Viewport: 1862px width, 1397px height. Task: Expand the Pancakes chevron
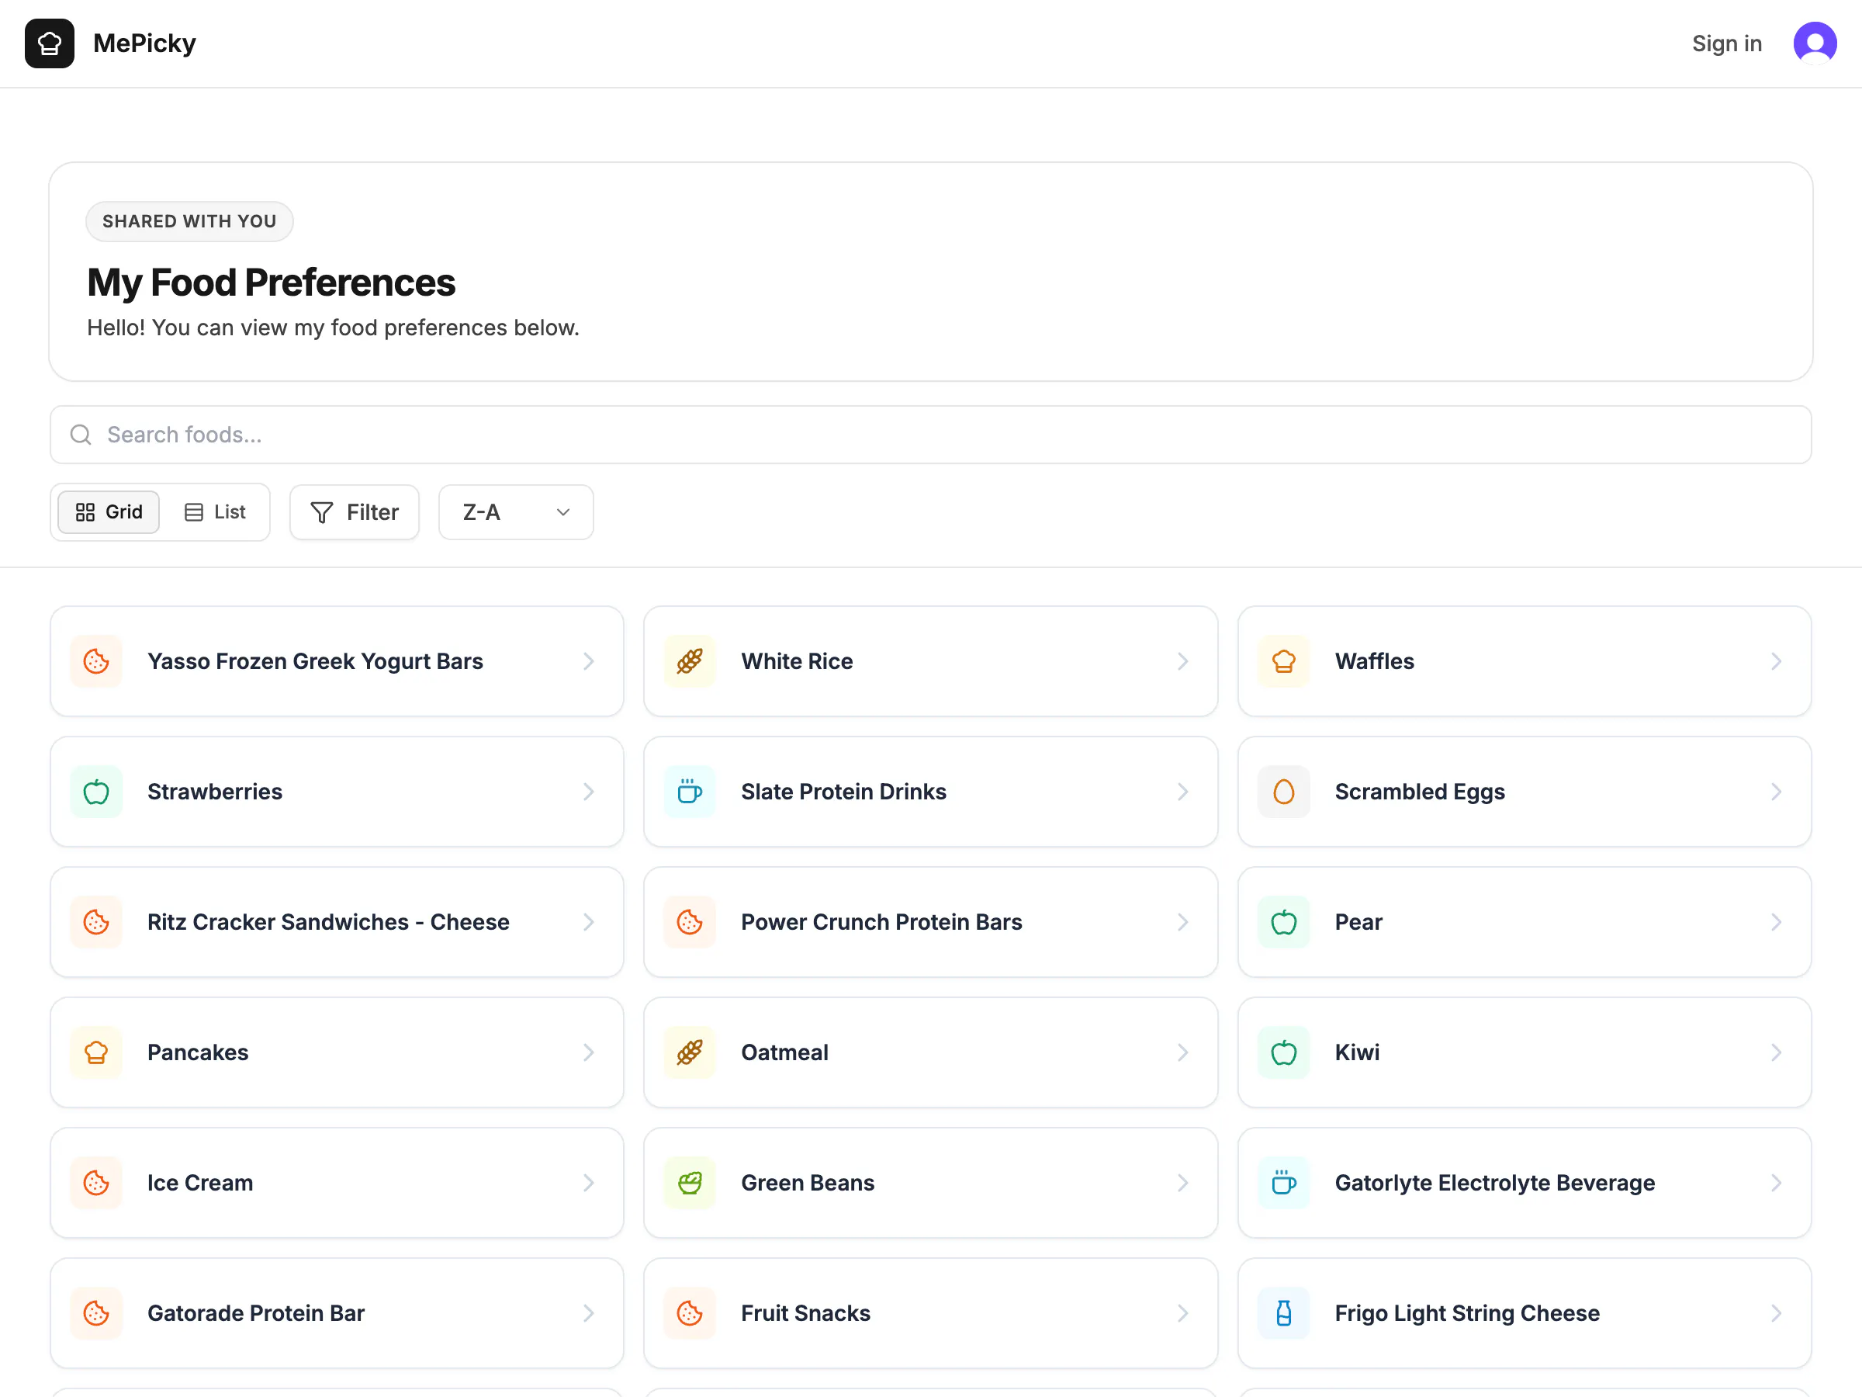[588, 1052]
